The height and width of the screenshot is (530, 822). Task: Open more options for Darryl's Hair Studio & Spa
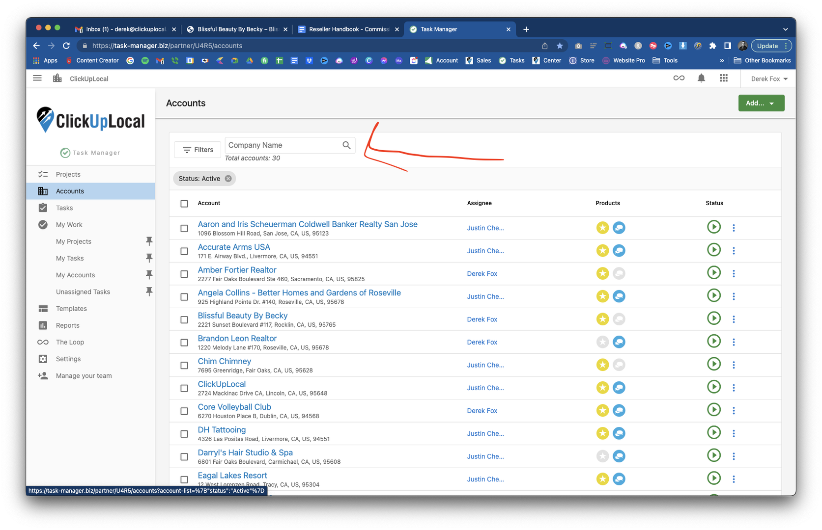click(x=734, y=456)
